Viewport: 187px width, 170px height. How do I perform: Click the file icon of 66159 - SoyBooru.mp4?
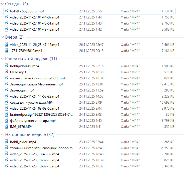click(7, 11)
